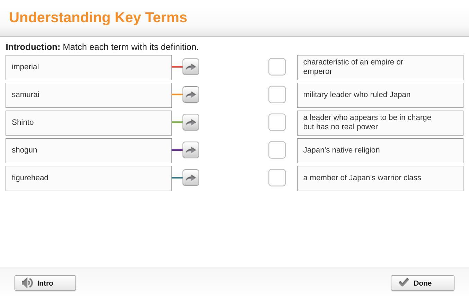Click the speaker icon on Intro button
Image resolution: width=469 pixels, height=296 pixels.
pos(27,283)
